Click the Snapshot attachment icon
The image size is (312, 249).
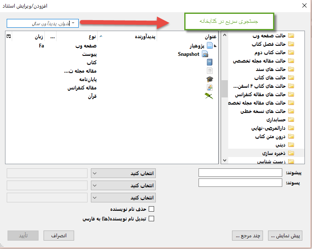click(x=205, y=54)
